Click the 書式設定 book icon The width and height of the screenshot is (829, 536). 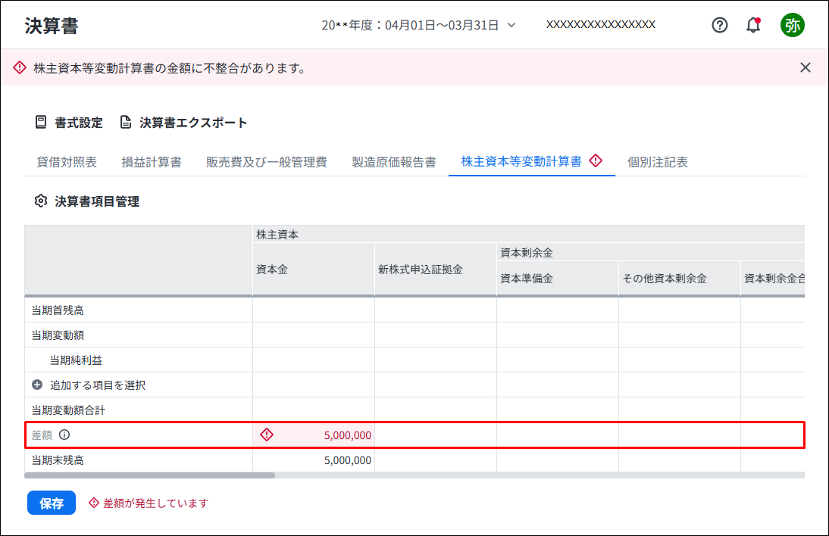click(41, 123)
